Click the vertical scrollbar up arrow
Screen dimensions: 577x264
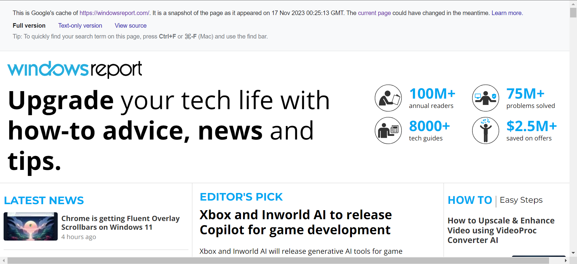click(x=573, y=4)
